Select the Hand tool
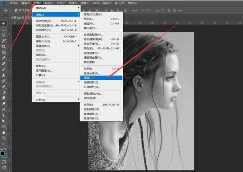 coord(4,132)
